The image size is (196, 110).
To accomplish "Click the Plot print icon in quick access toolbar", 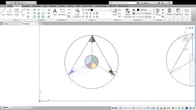I will tap(22, 3).
